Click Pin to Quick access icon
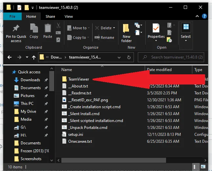This screenshot has width=212, height=171. pyautogui.click(x=16, y=28)
